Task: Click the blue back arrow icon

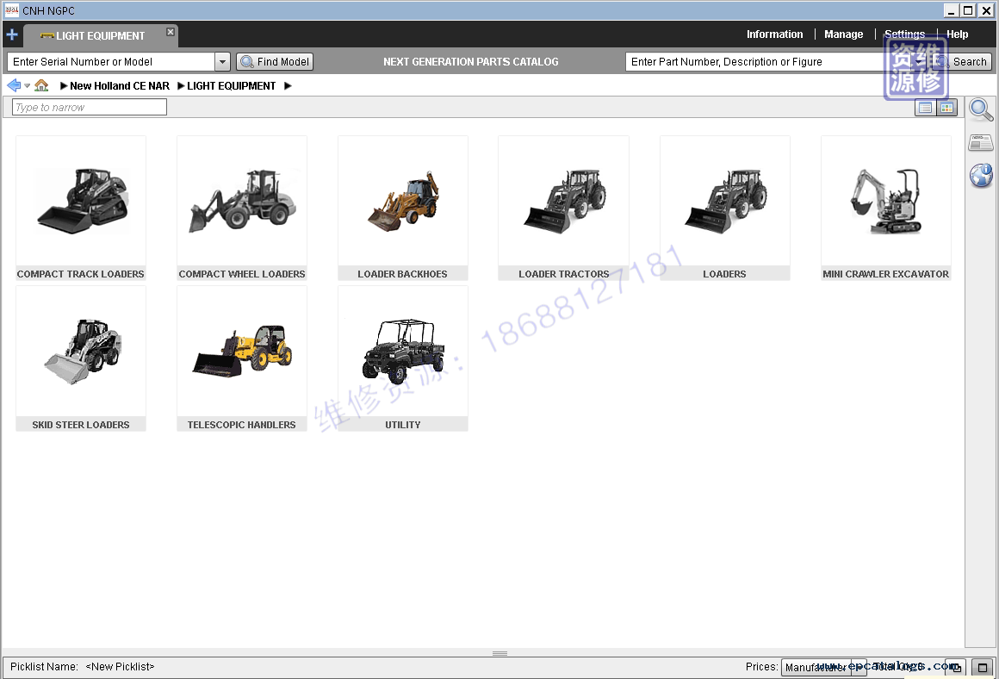Action: [14, 85]
